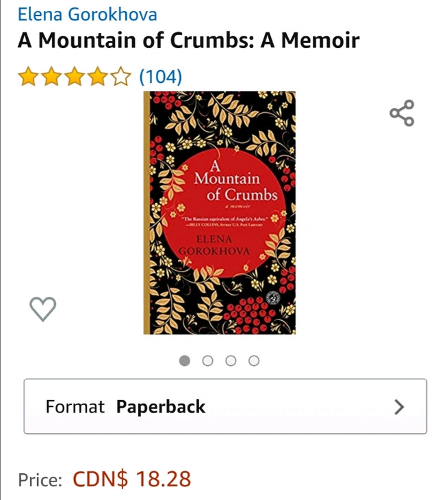The height and width of the screenshot is (500, 438).
Task: Click the third gold rating star
Action: point(75,77)
